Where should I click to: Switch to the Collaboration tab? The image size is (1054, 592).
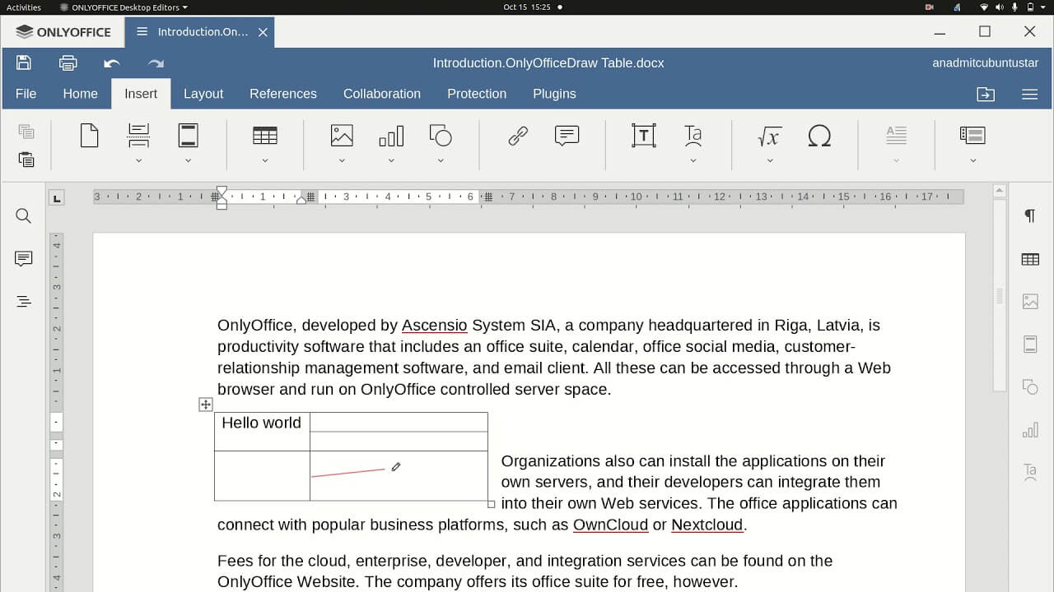[x=382, y=94]
